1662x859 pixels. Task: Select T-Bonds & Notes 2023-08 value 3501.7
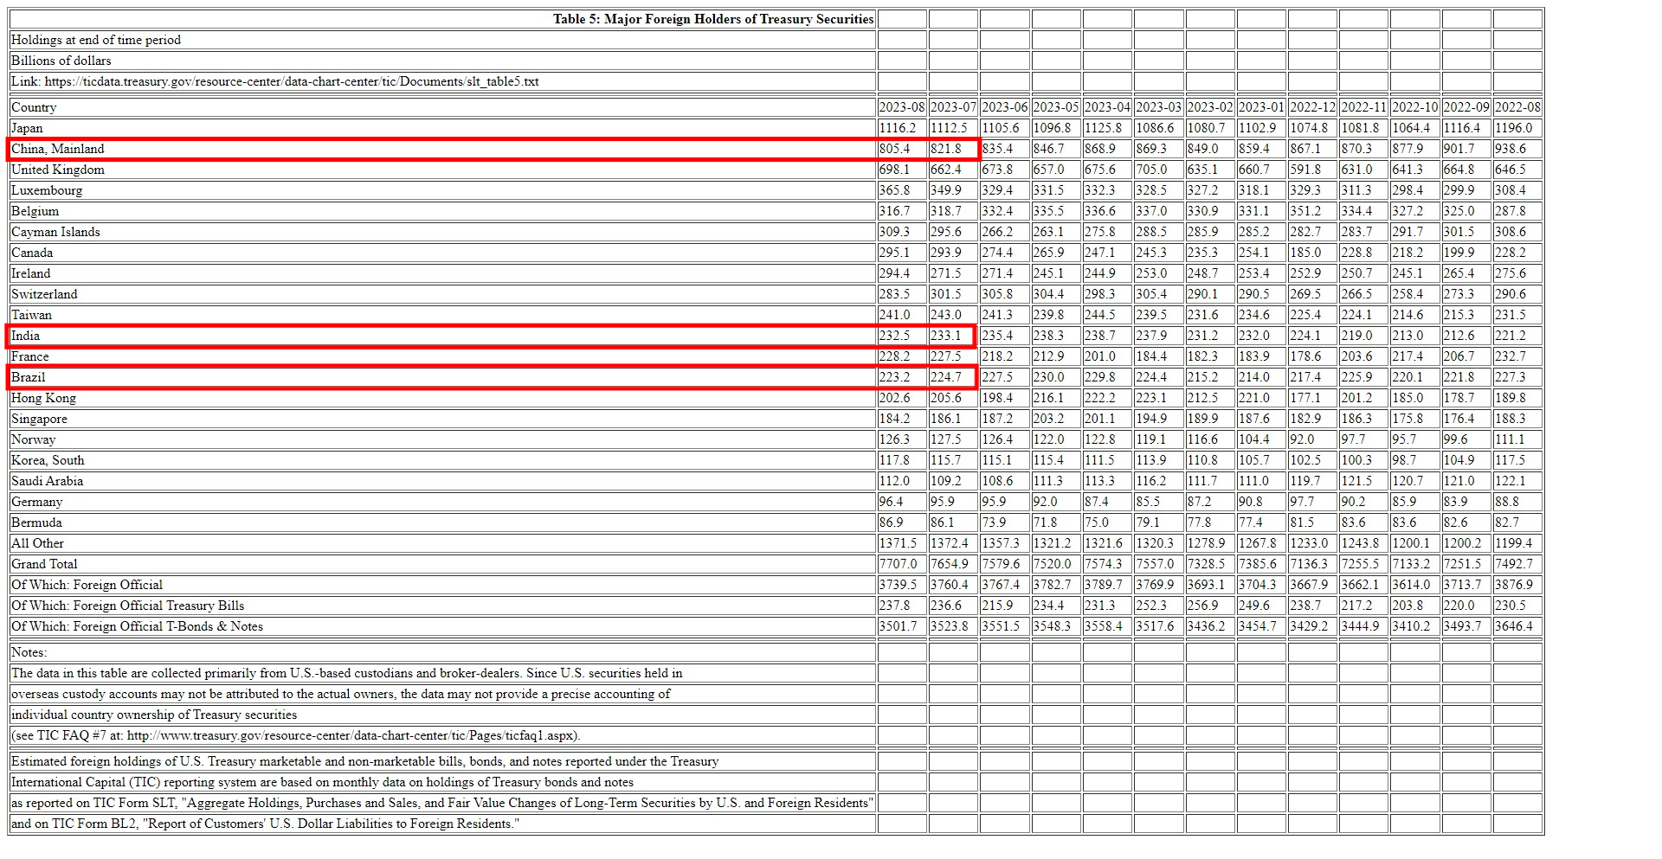coord(902,626)
